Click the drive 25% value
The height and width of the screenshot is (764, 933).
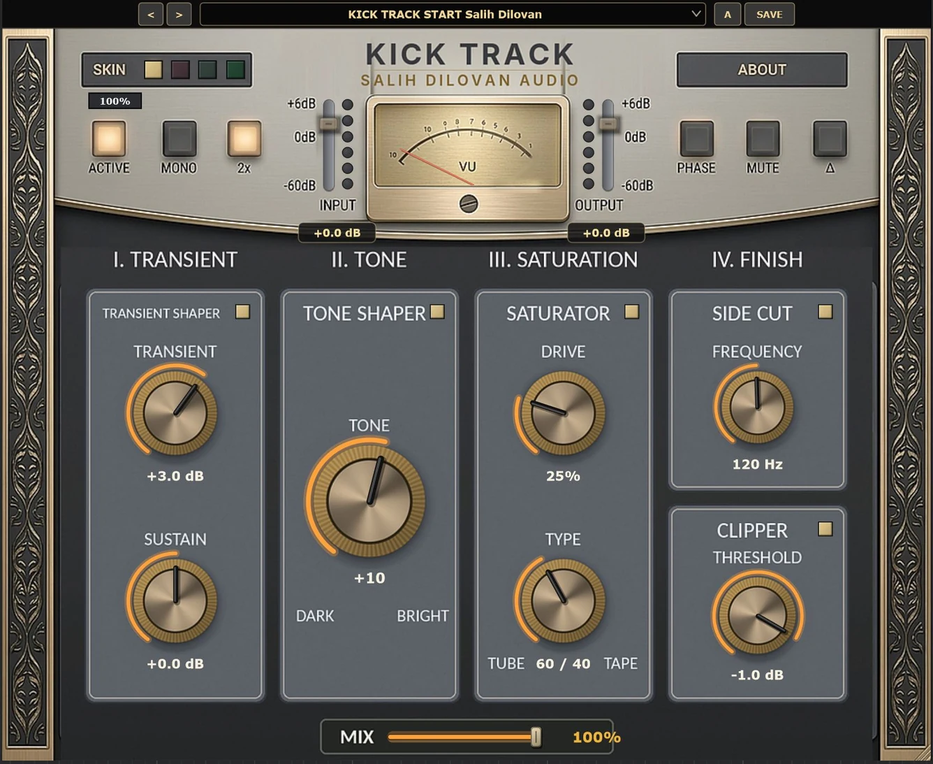pyautogui.click(x=563, y=476)
